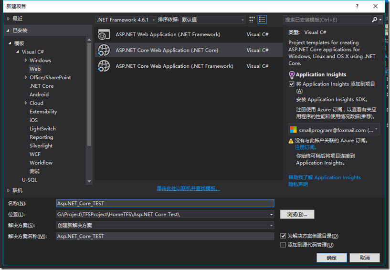390x270 pixels.
Task: Open the smallprogram@foxmail.com account dropdown
Action: tap(334, 130)
